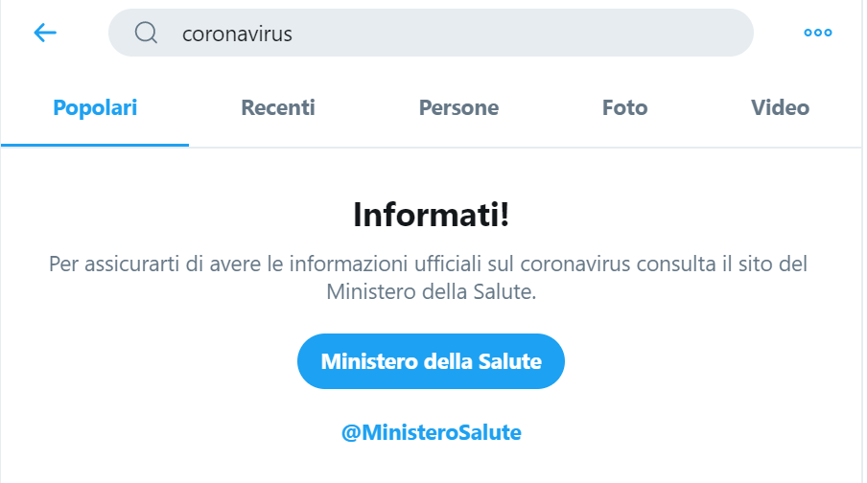This screenshot has height=483, width=867.
Task: Click the Informati! heading
Action: [x=431, y=215]
